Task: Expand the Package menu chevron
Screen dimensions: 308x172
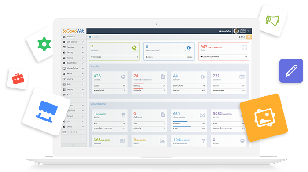Action: [83, 52]
